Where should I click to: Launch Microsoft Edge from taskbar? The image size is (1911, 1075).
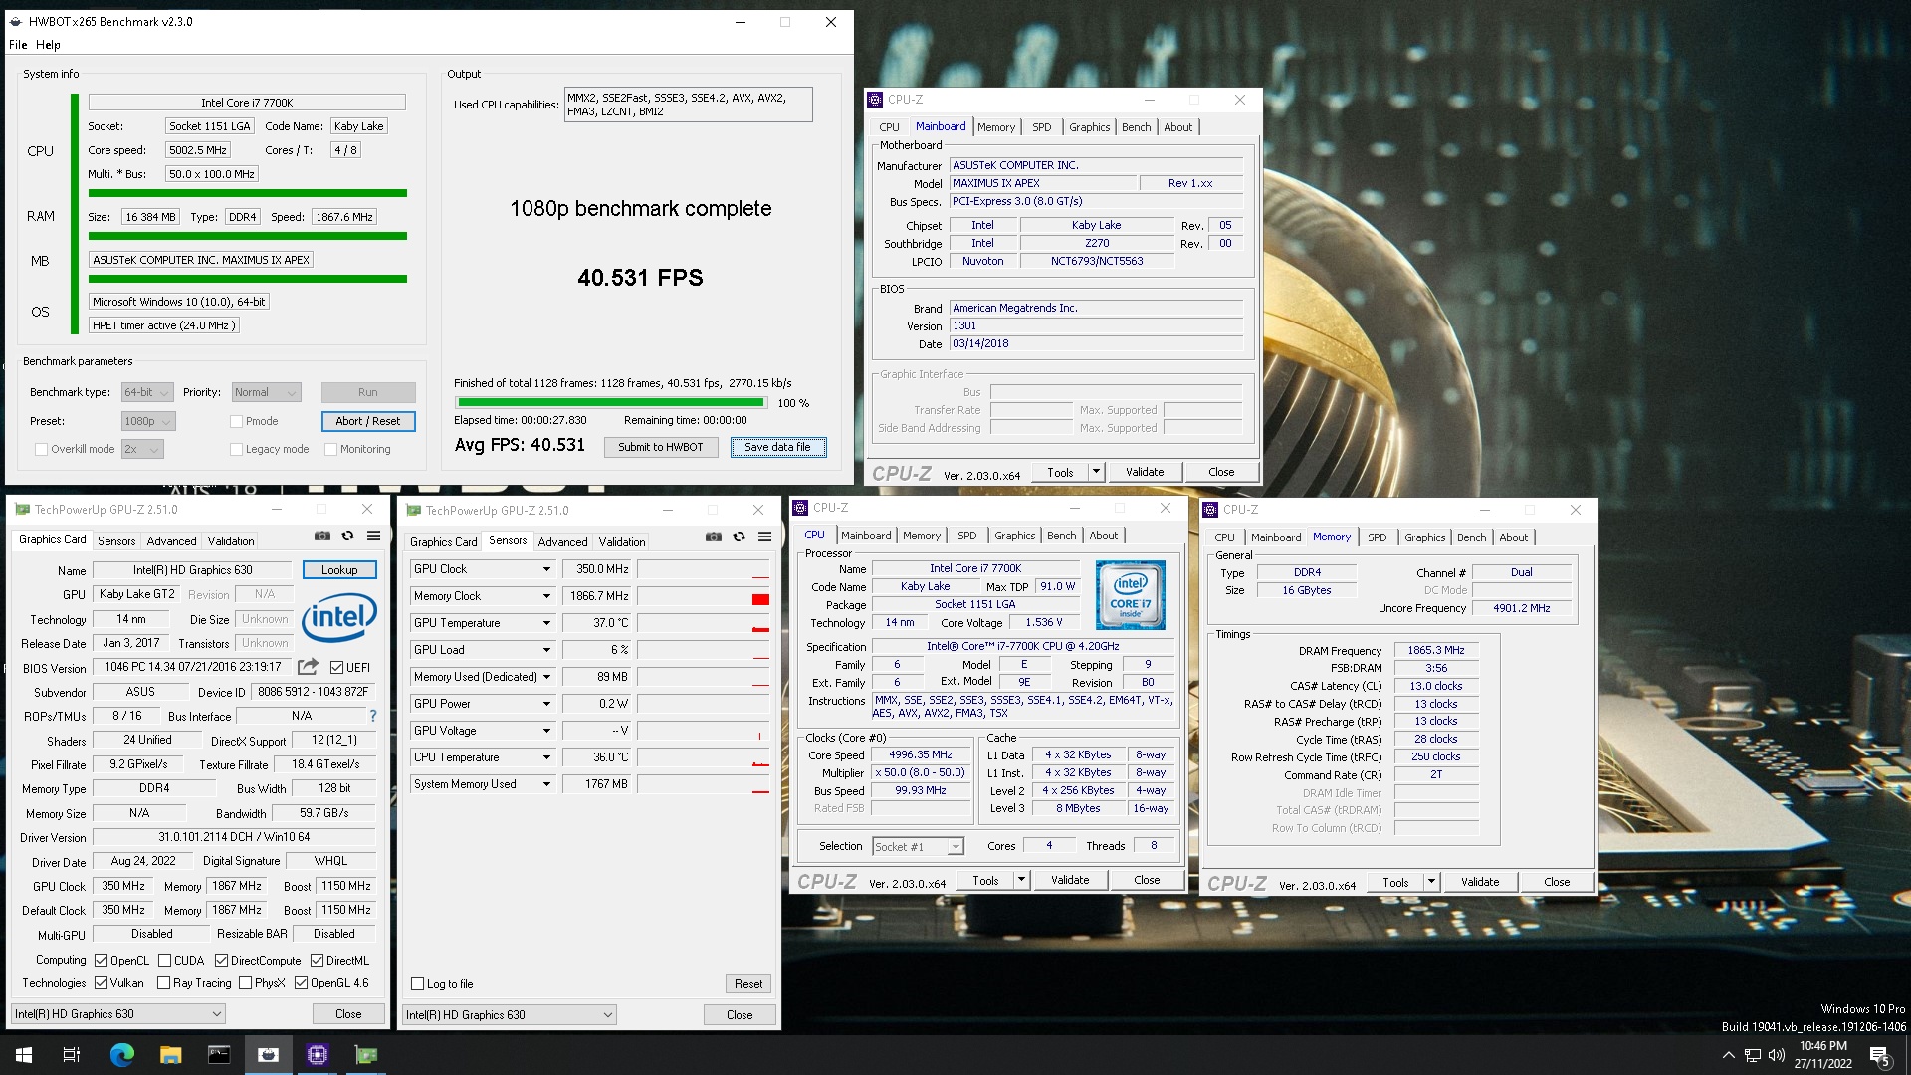[121, 1055]
